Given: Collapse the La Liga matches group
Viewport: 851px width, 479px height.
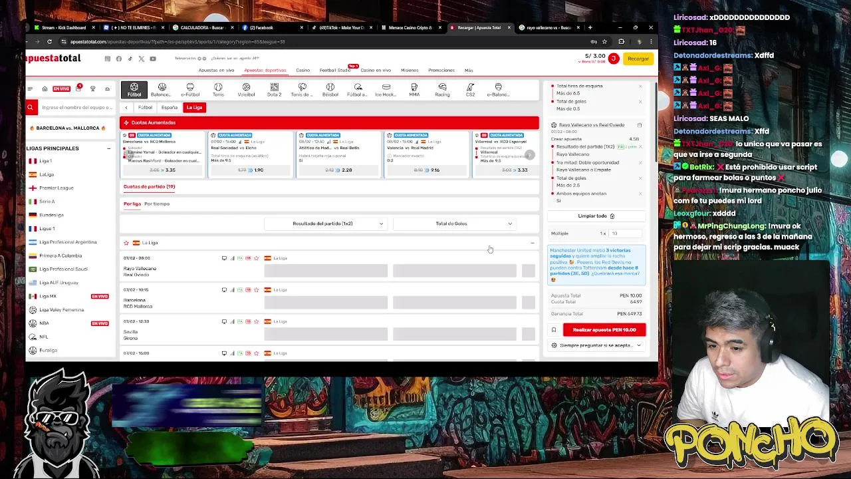Looking at the screenshot, I should point(532,243).
